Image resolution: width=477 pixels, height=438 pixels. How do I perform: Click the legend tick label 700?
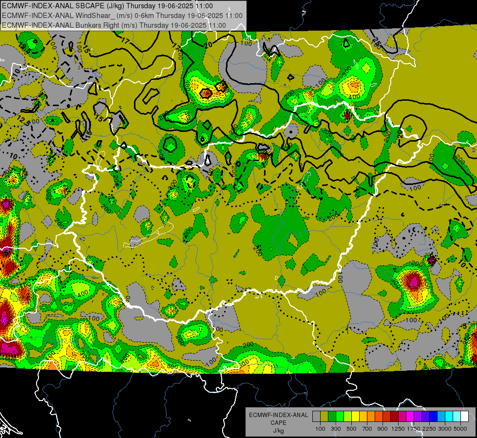pos(367,429)
